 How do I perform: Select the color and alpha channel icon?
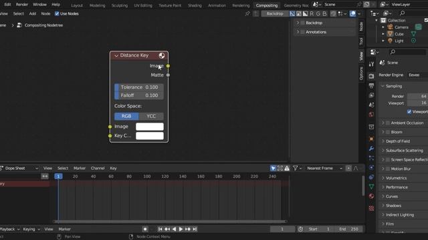pyautogui.click(x=292, y=13)
